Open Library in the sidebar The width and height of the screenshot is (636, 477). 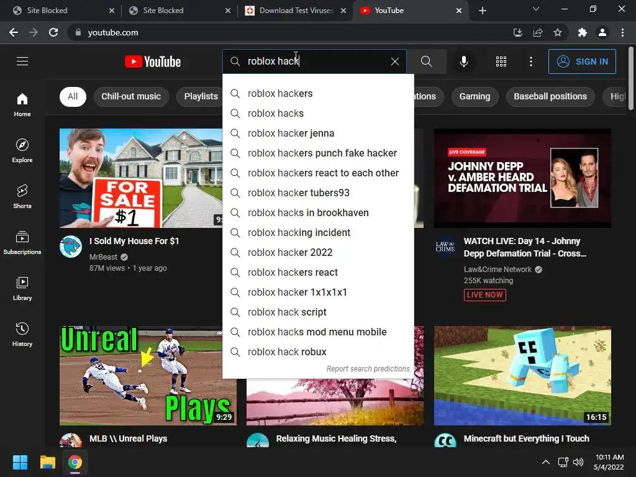click(22, 288)
